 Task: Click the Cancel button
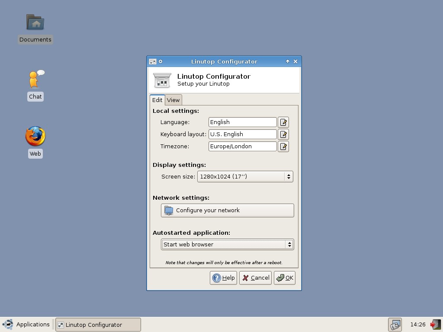tap(255, 278)
